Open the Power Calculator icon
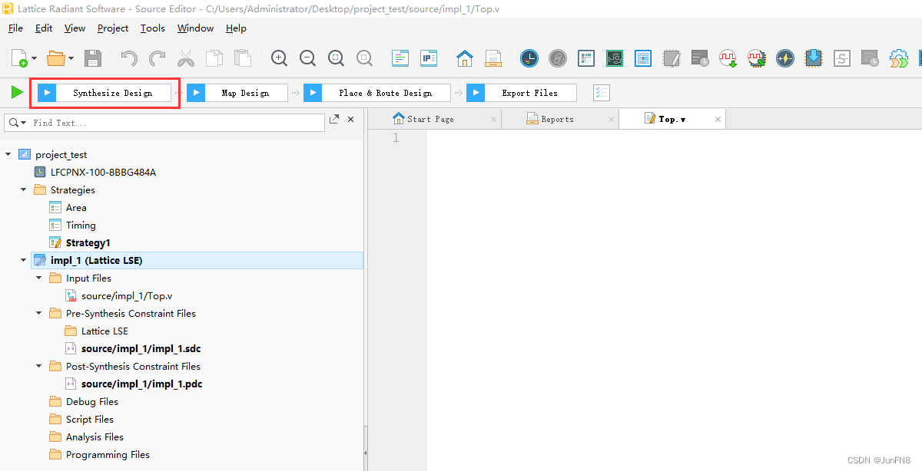922x471 pixels. point(784,58)
